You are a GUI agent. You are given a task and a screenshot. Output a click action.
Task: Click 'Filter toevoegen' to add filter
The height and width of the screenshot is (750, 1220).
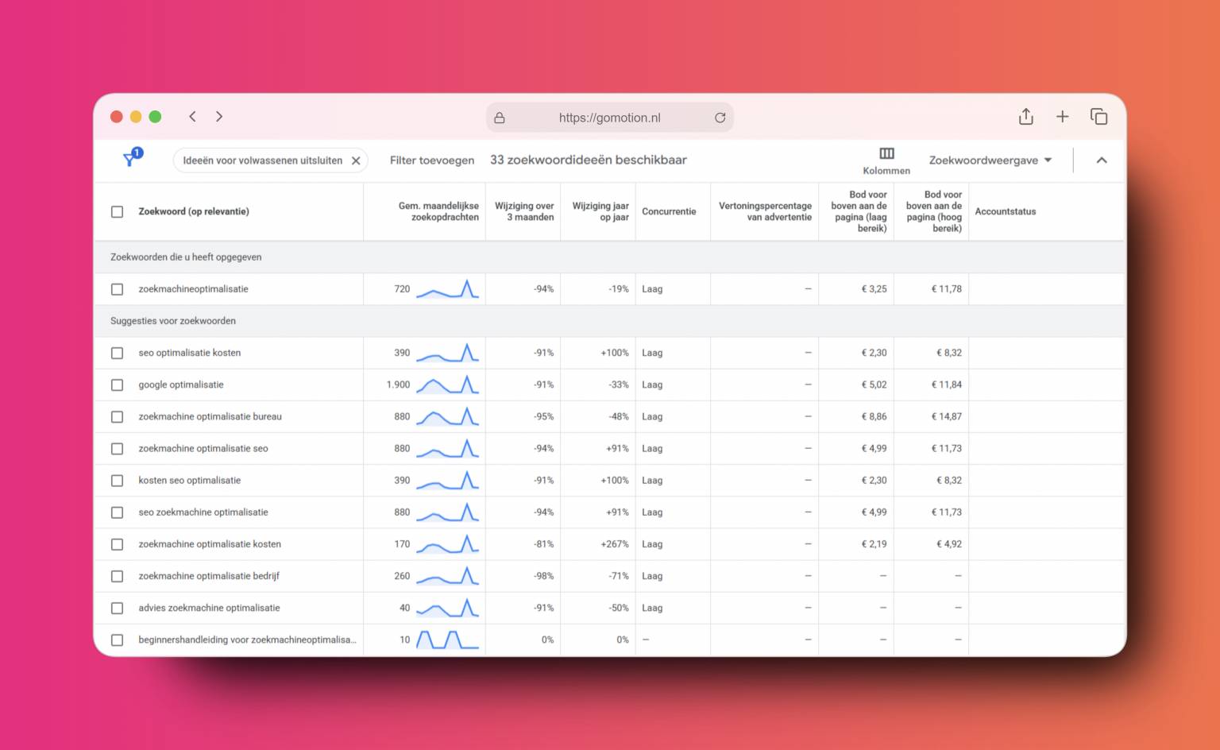coord(431,160)
